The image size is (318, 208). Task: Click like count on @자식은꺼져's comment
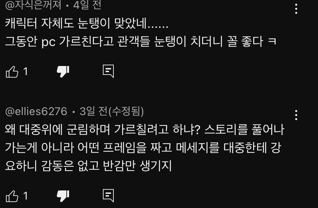click(x=25, y=71)
